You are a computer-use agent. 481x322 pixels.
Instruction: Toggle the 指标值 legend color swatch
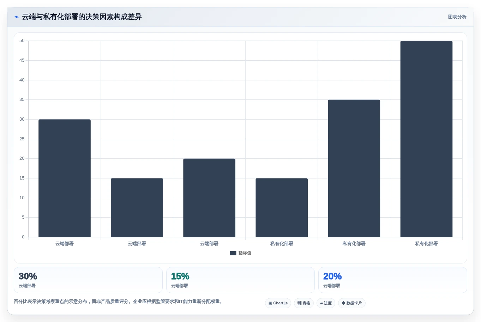point(233,253)
